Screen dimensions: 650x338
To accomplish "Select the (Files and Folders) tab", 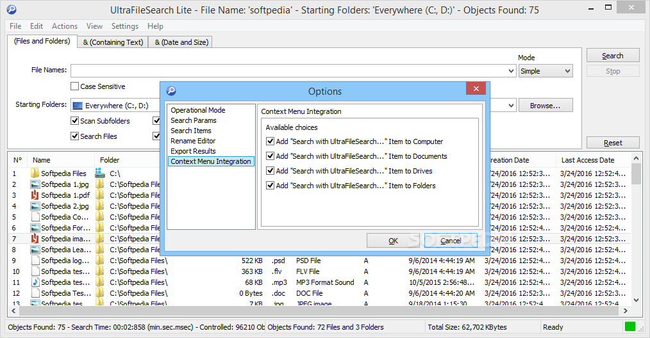I will click(x=42, y=41).
